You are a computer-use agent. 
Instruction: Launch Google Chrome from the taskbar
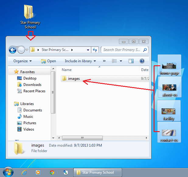(x=52, y=172)
